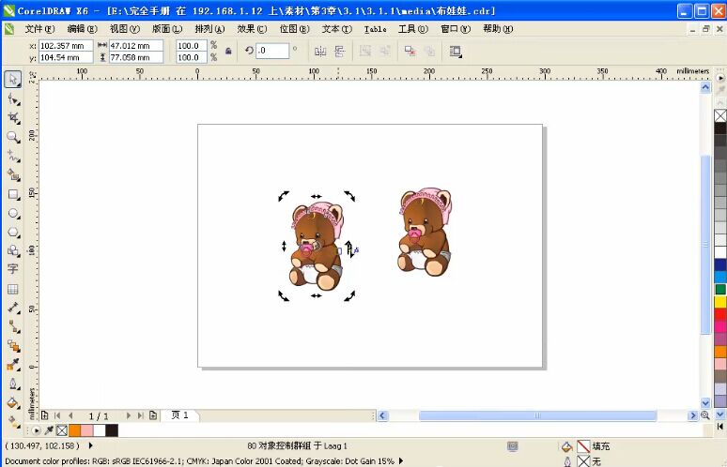This screenshot has height=467, width=727.
Task: Select the Text tool
Action: click(13, 269)
